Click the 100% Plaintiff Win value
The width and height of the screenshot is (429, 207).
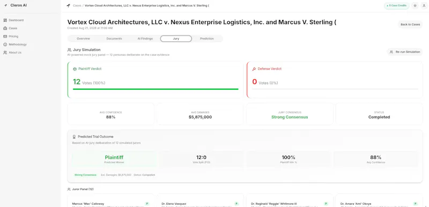[289, 157]
